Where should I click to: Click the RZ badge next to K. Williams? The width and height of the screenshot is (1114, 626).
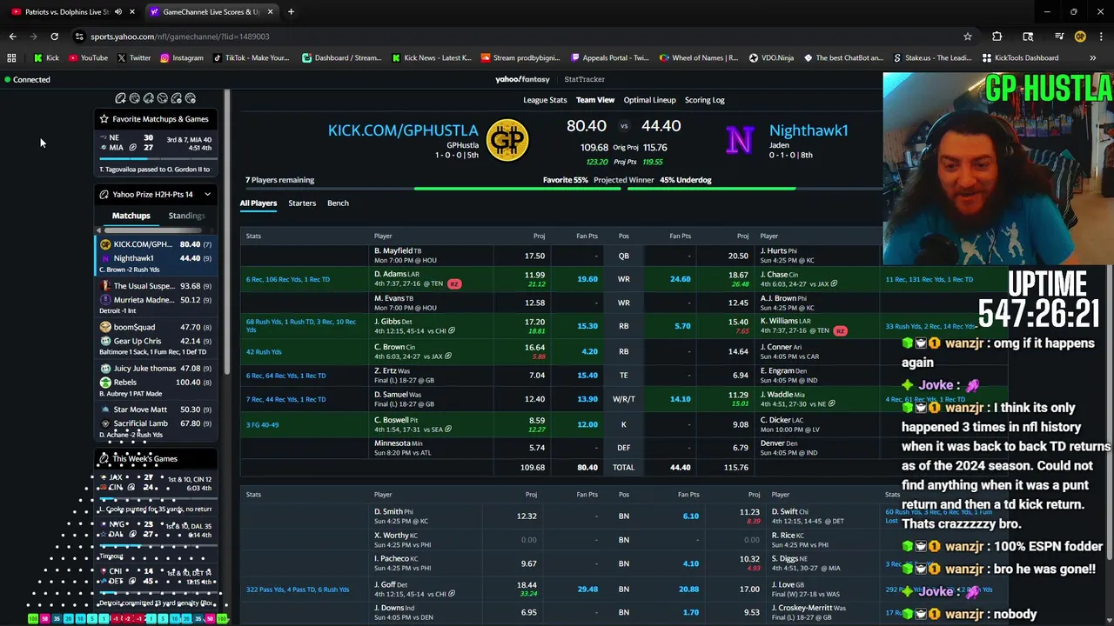click(x=840, y=331)
